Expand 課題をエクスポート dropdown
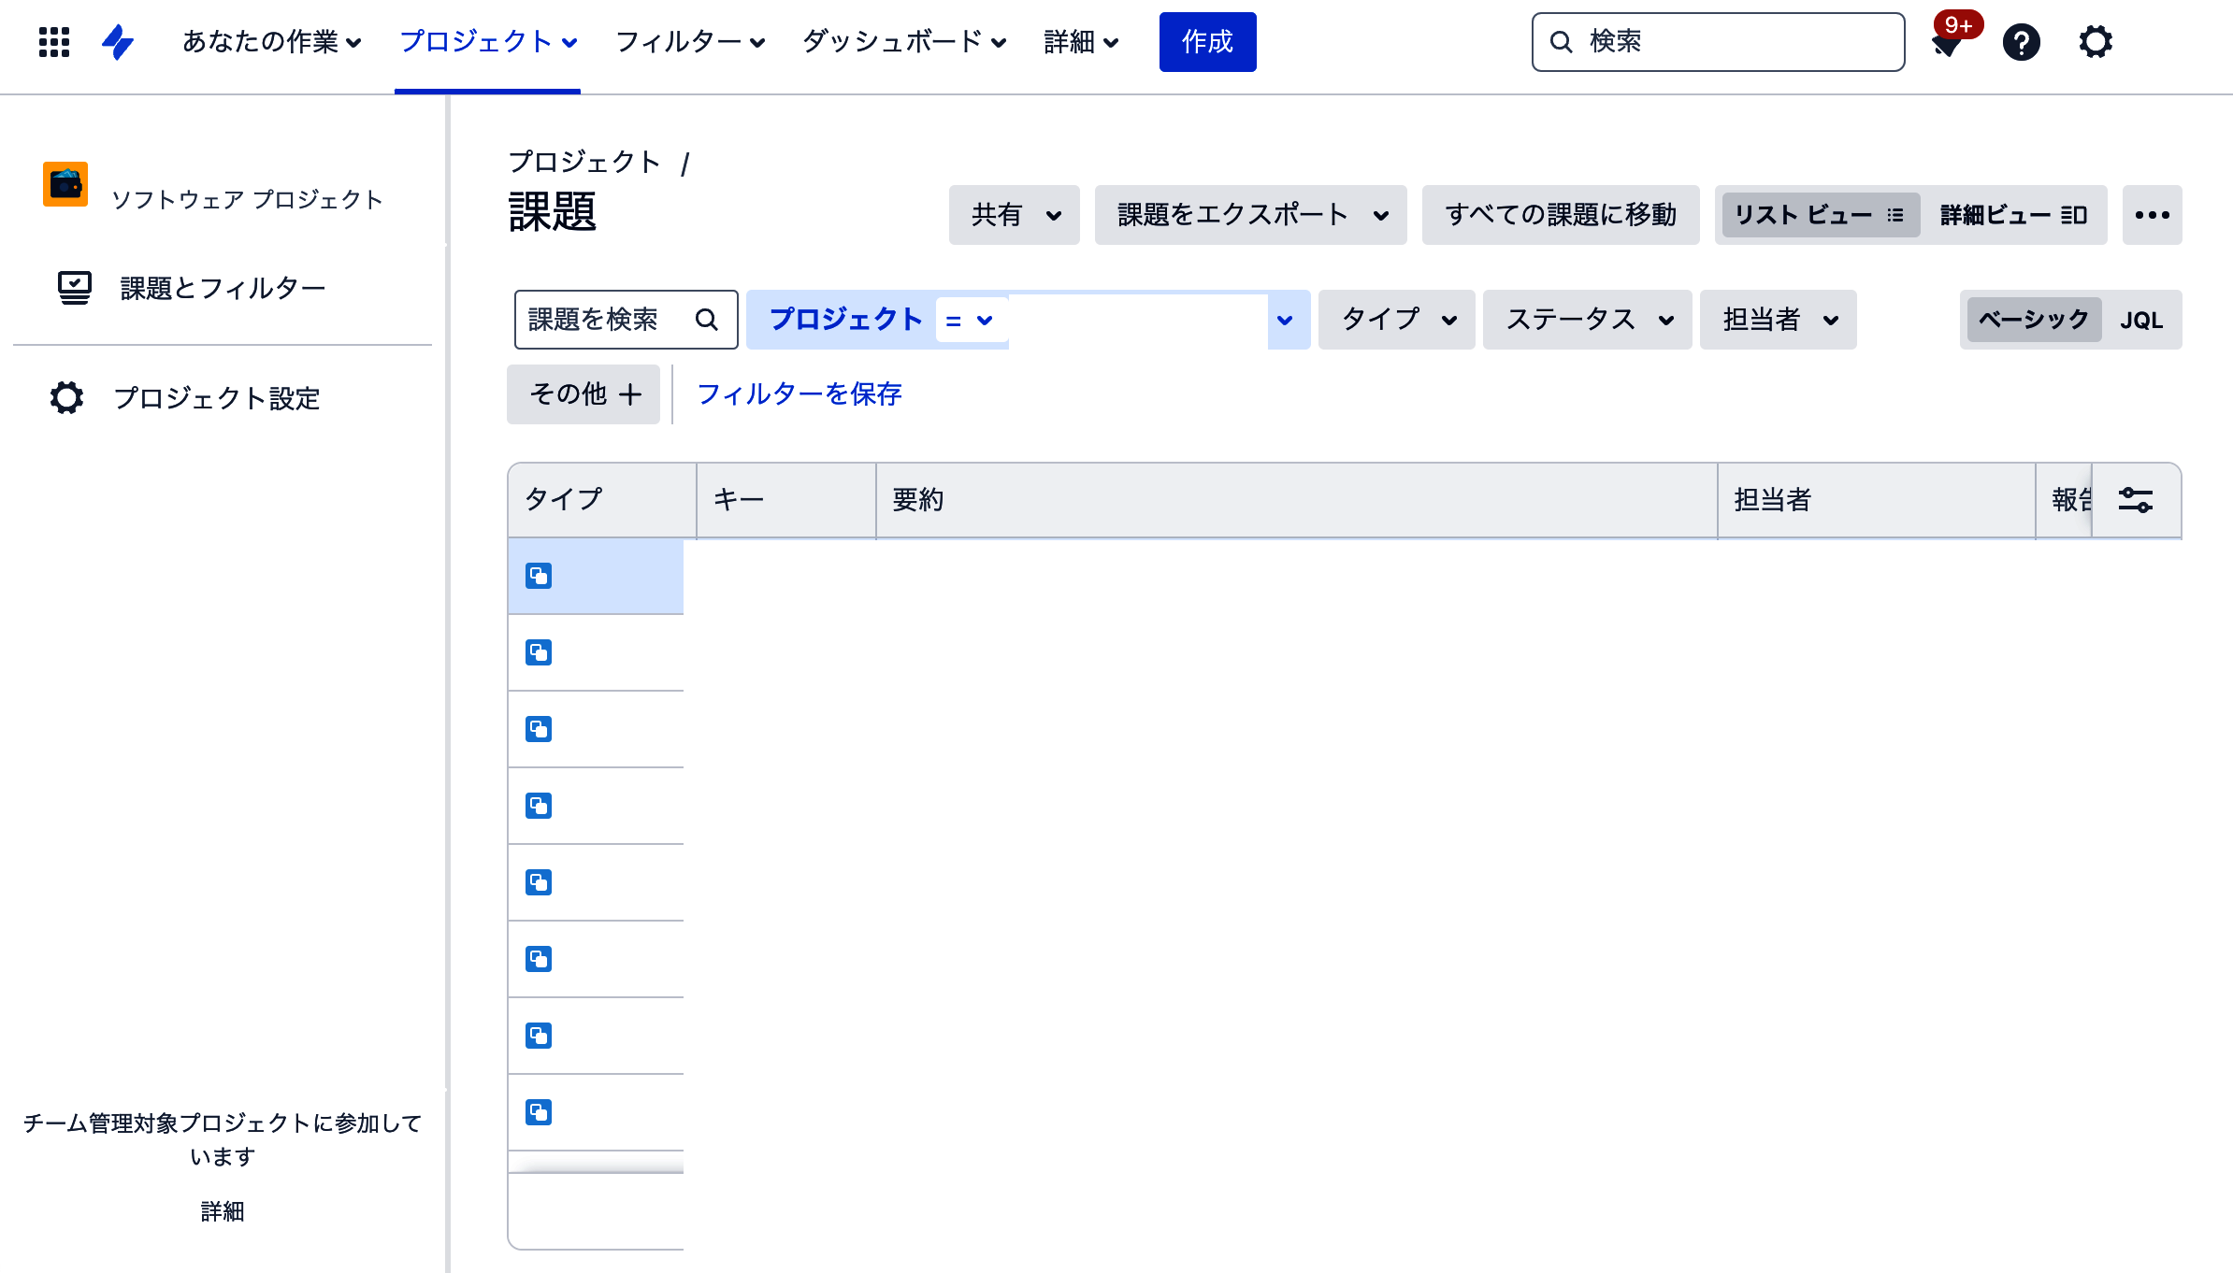2233x1273 pixels. [1251, 215]
